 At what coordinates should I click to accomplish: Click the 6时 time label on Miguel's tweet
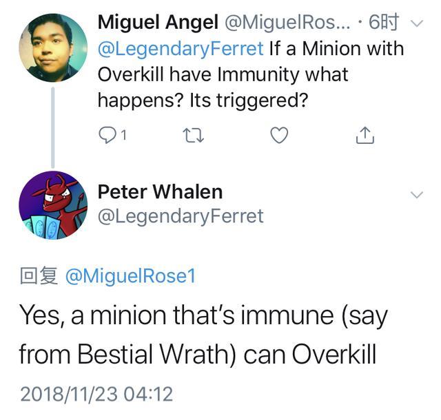[384, 22]
